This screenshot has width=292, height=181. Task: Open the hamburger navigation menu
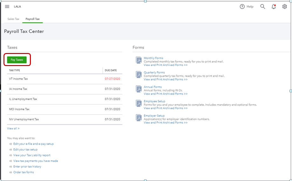(7, 6)
